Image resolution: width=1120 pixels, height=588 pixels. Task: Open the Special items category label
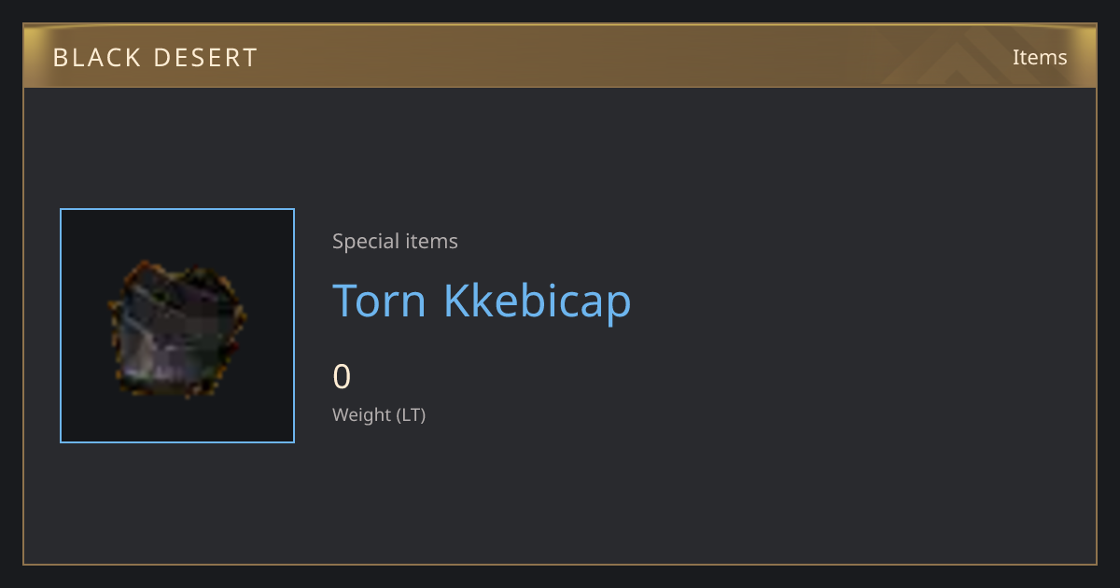(x=395, y=241)
